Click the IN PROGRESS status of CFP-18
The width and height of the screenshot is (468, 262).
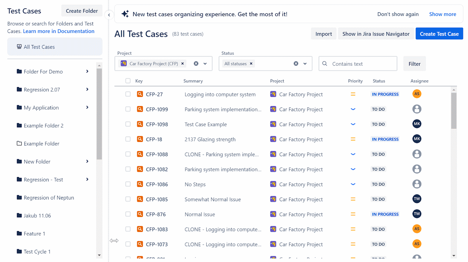click(x=385, y=139)
